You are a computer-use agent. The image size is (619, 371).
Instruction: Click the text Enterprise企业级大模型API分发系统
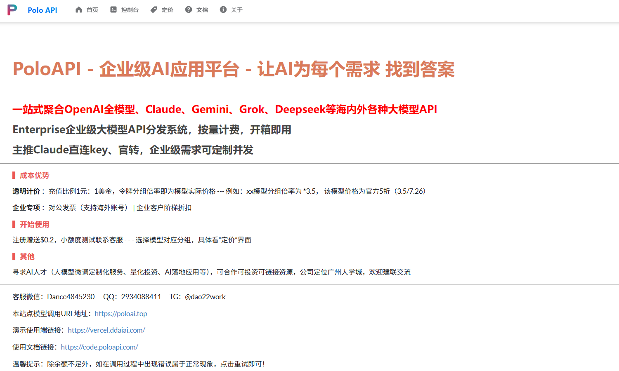[x=152, y=130]
